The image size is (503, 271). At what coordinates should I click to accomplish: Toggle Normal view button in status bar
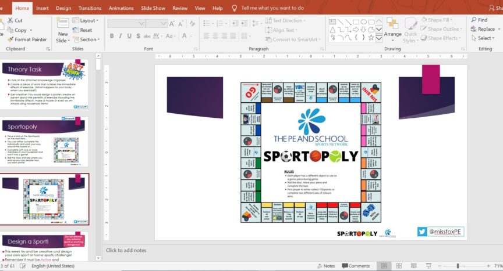(x=384, y=266)
